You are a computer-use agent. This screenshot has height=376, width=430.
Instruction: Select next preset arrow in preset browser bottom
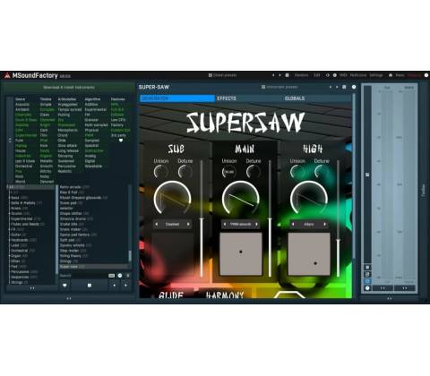coord(125,286)
